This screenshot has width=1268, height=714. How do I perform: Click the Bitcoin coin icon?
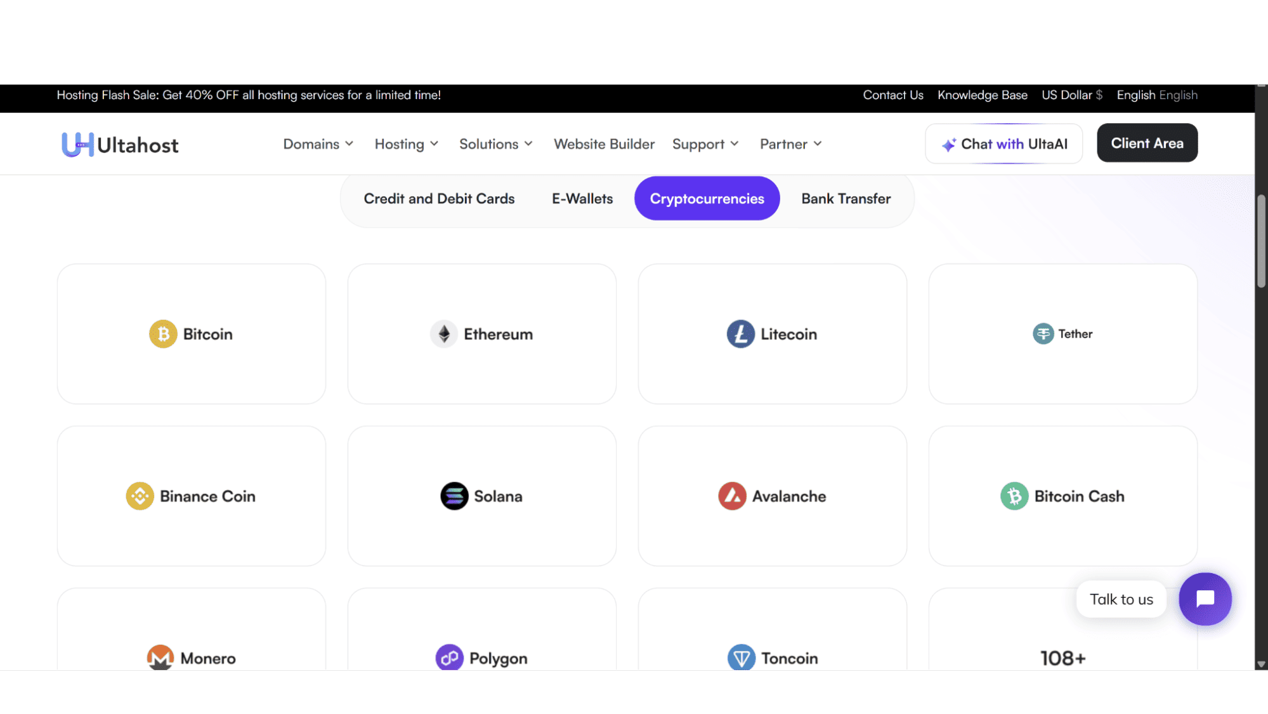[163, 334]
